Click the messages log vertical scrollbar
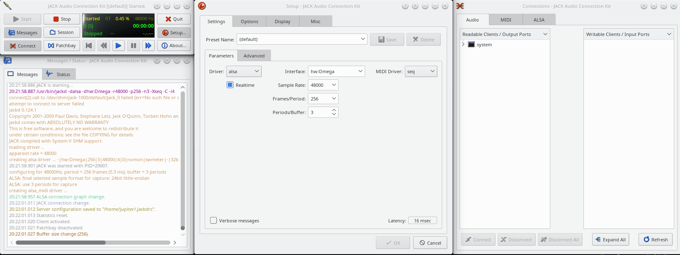Viewport: 680px width, 255px height. point(183,161)
